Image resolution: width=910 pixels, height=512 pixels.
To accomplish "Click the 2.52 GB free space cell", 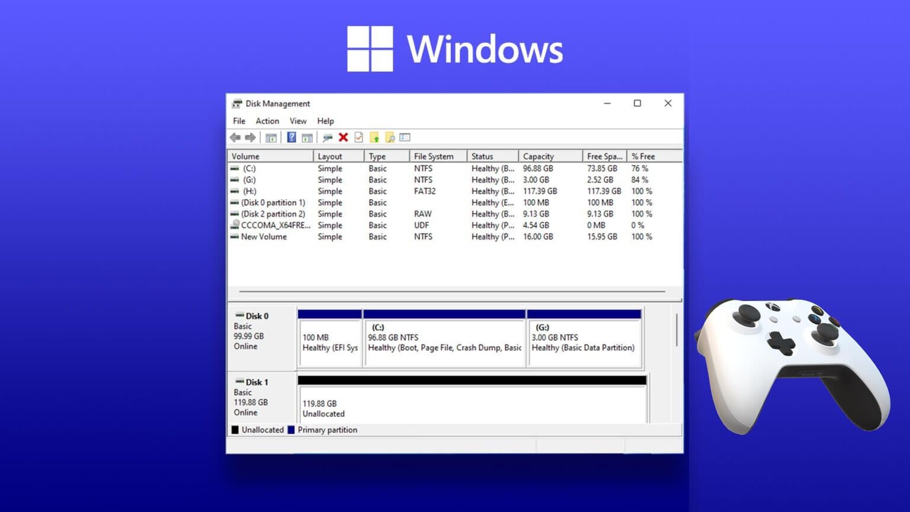I will [x=600, y=180].
